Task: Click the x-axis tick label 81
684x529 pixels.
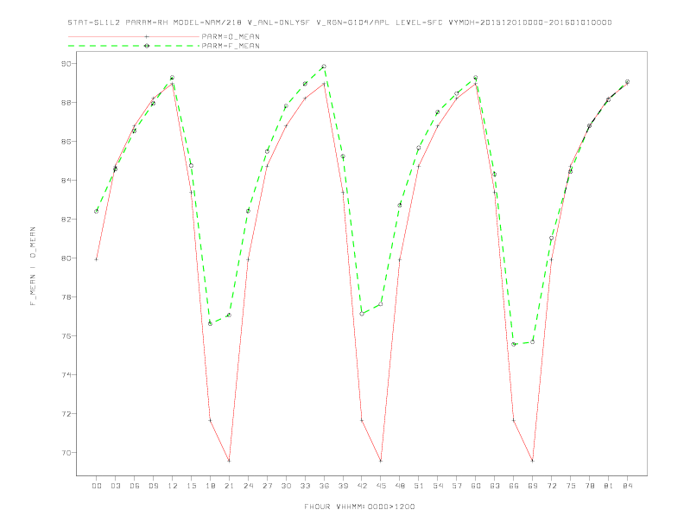Action: coord(609,486)
